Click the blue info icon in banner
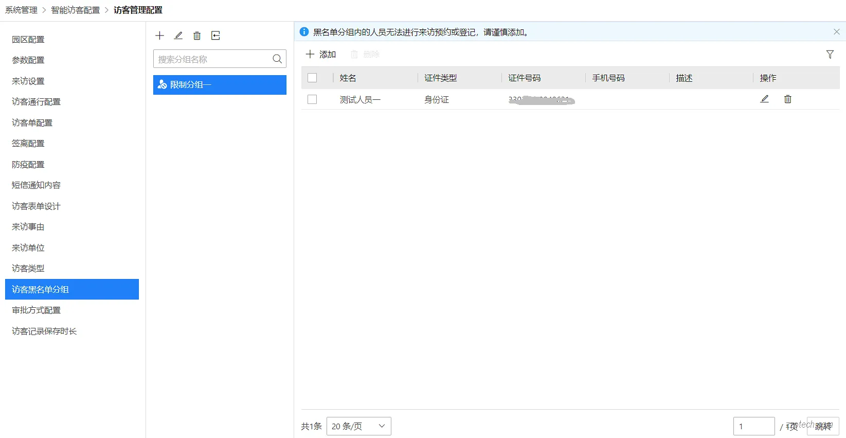 pos(304,32)
